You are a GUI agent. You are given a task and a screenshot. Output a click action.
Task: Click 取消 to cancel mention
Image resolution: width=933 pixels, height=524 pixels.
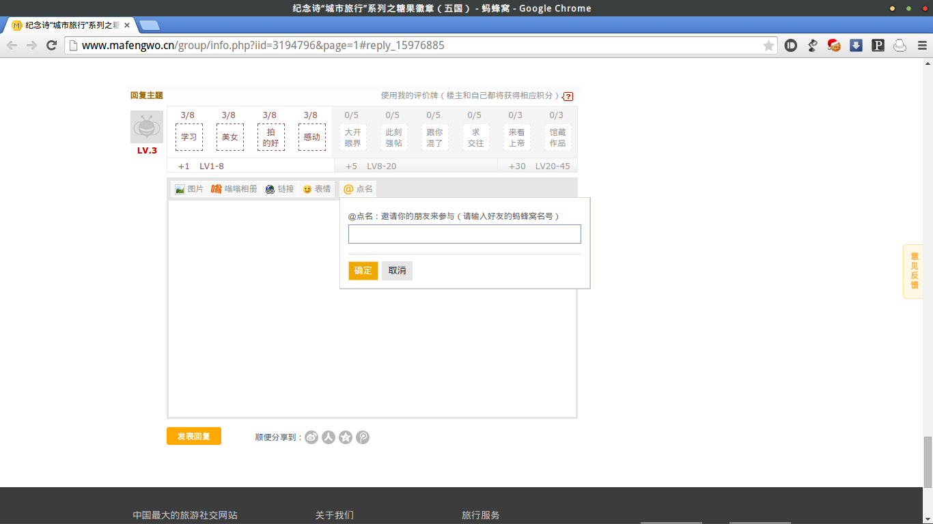coord(397,271)
